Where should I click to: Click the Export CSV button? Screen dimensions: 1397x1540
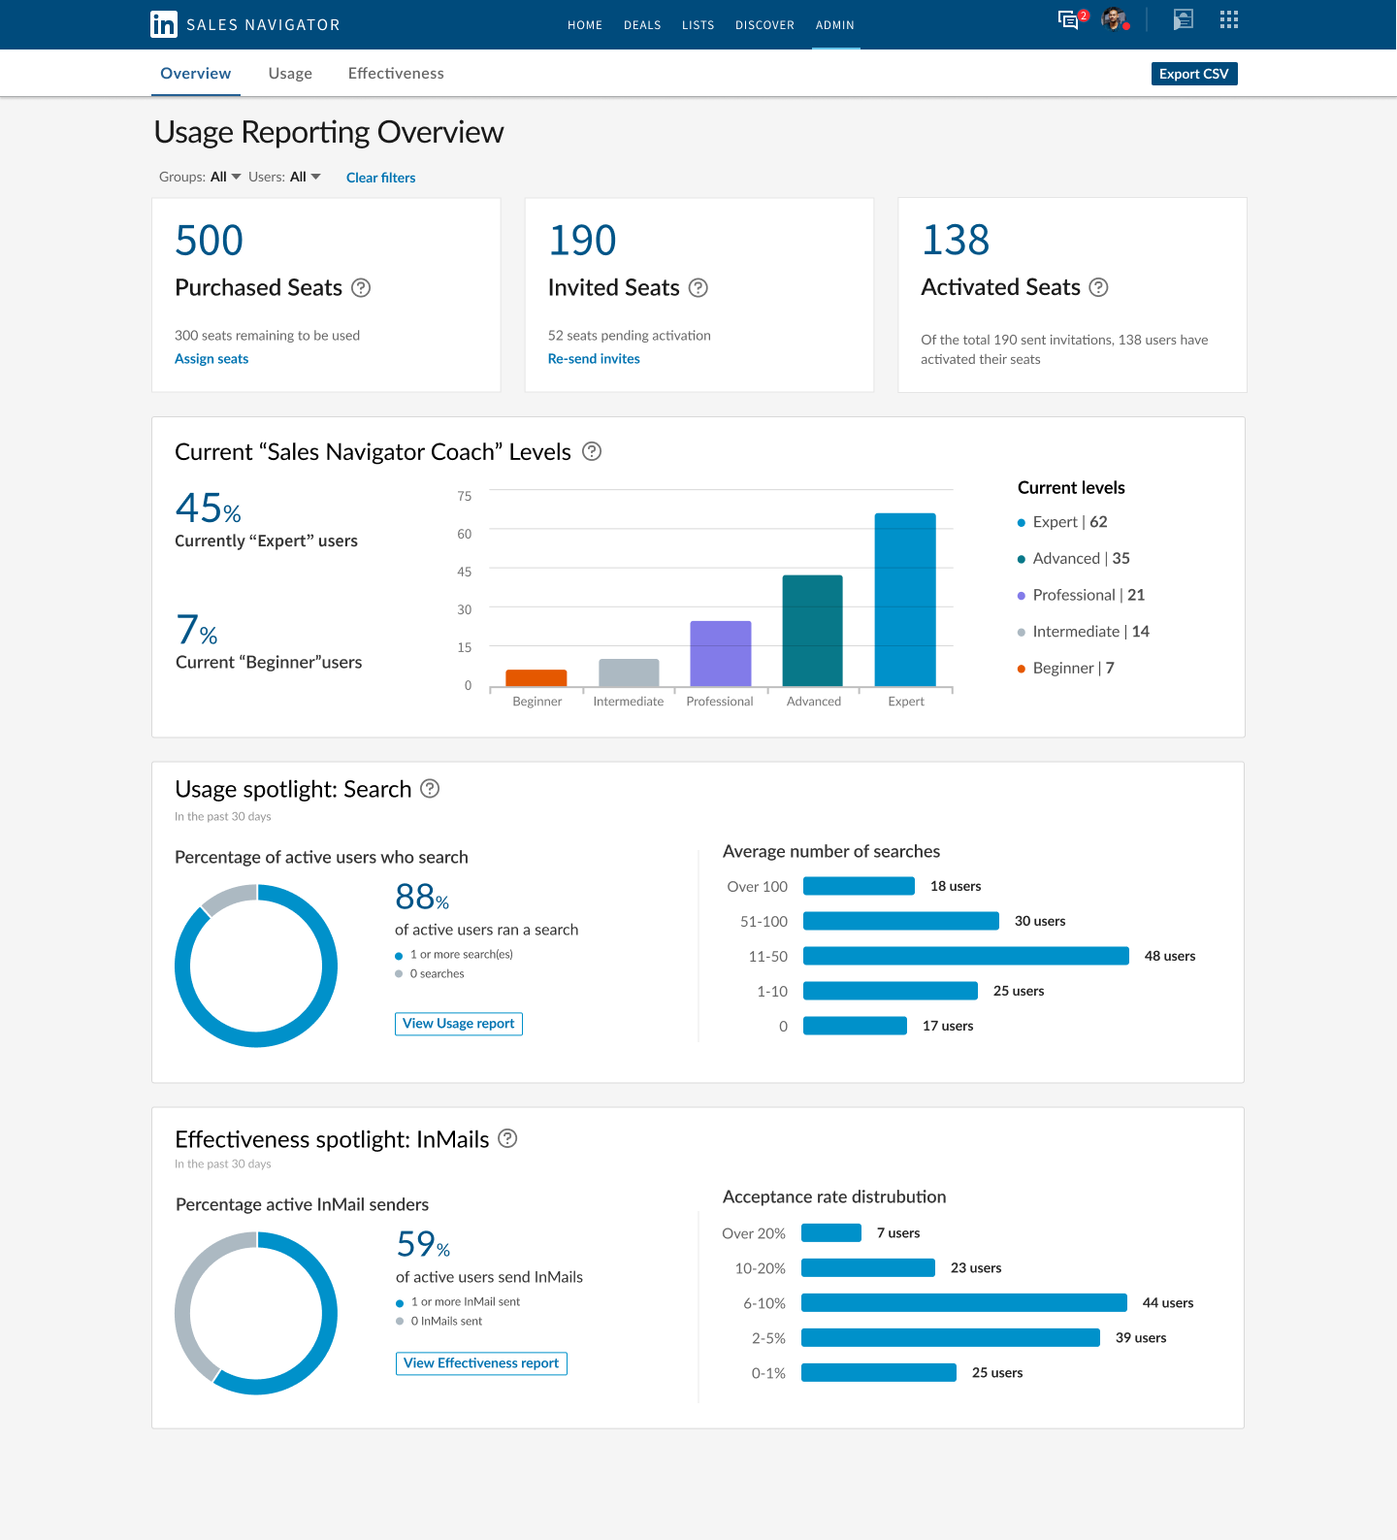1194,74
